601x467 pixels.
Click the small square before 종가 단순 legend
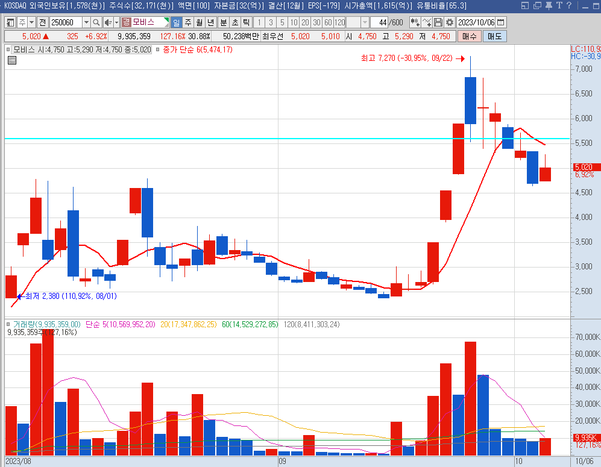[x=157, y=49]
